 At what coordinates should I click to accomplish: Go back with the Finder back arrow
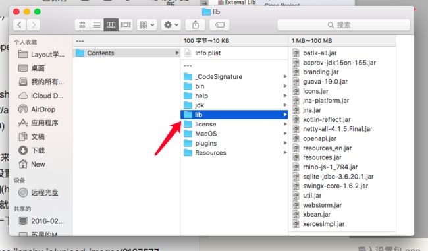[20, 25]
